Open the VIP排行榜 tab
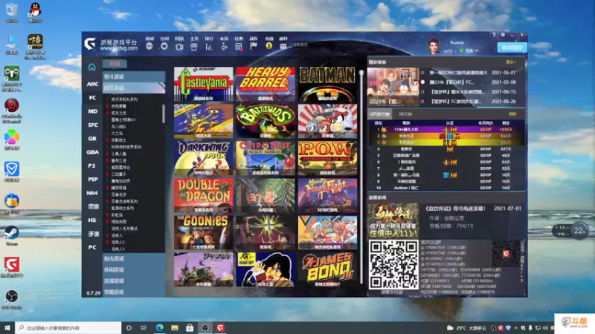This screenshot has width=595, height=334. (x=379, y=114)
